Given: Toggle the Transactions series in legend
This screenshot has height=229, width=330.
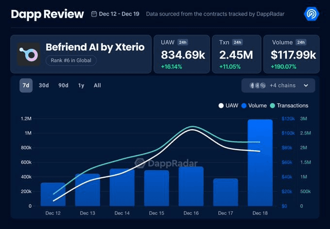Looking at the screenshot, I should (289, 106).
